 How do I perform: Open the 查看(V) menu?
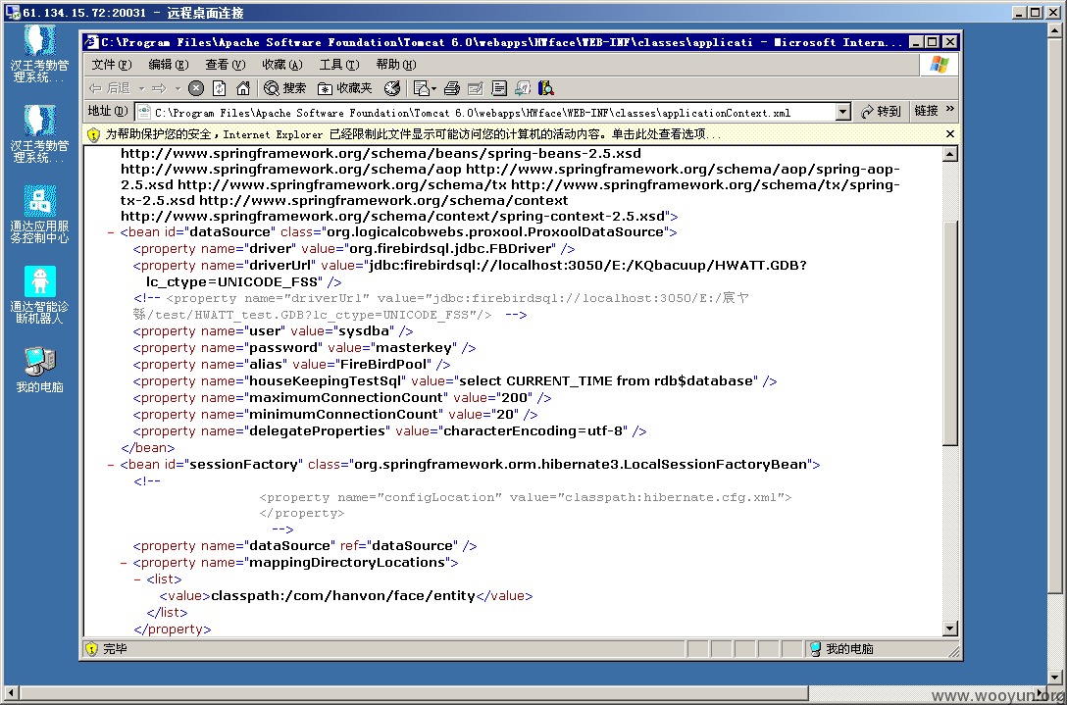tap(226, 65)
